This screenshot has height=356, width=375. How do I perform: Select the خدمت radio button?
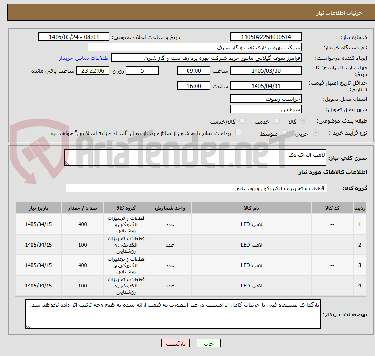(276, 121)
